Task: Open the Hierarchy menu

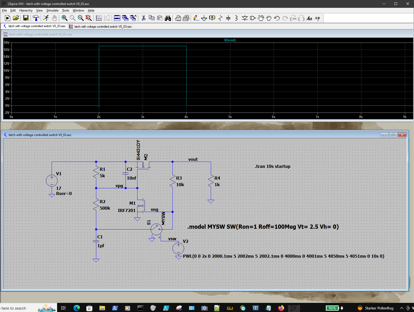Action: (x=26, y=10)
